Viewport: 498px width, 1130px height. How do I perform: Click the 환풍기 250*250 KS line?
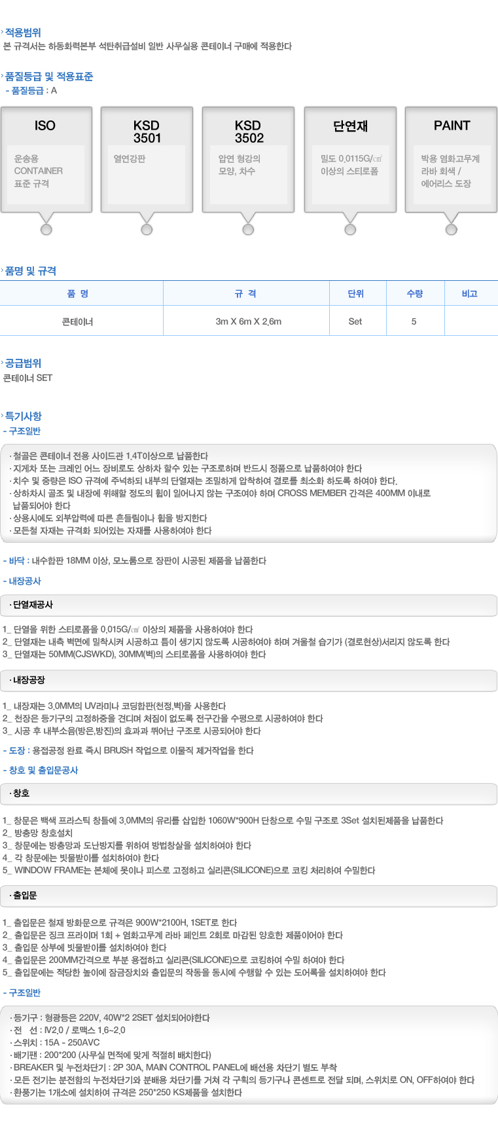pyautogui.click(x=126, y=1093)
